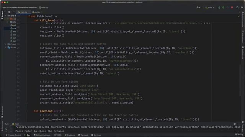Click main.py in the breadcrumb bar
Image resolution: width=245 pixels, height=137 pixels.
click(x=43, y=8)
